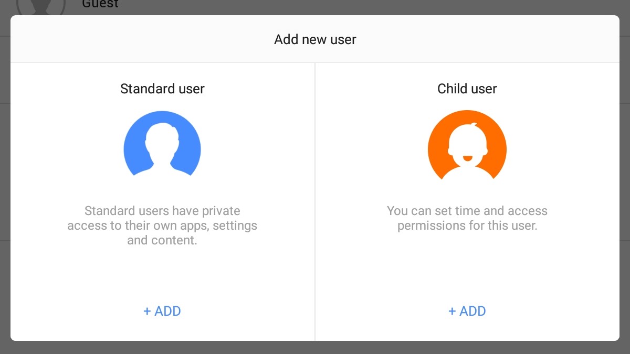Select the Child user heading
This screenshot has height=354, width=630.
click(467, 89)
